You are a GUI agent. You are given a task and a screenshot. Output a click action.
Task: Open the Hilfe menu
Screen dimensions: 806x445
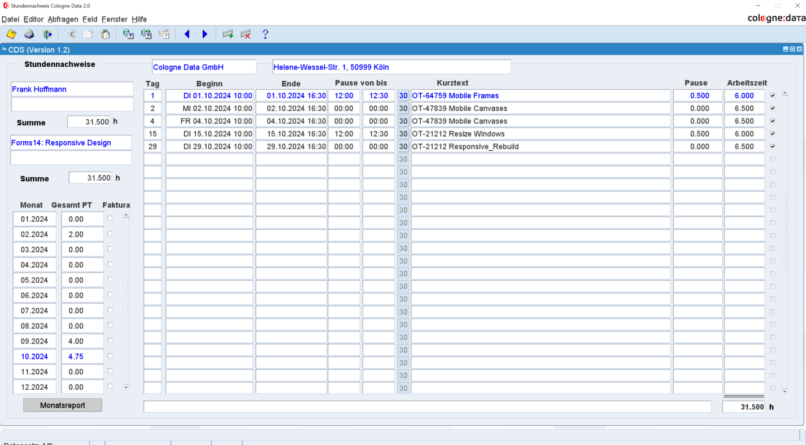(140, 19)
